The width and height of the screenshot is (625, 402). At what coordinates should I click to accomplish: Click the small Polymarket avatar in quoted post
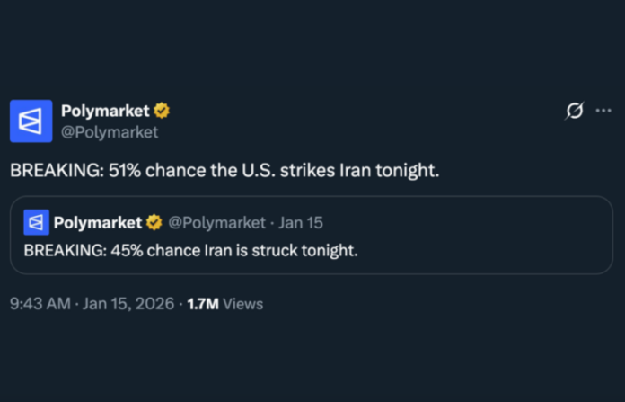[36, 222]
